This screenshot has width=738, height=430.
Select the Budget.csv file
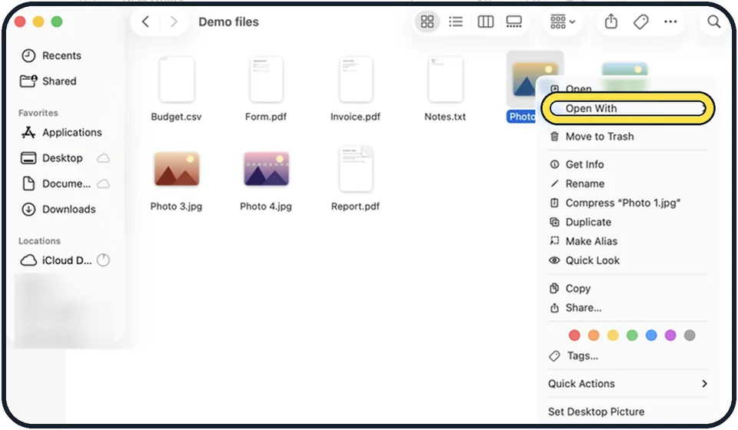click(x=177, y=79)
